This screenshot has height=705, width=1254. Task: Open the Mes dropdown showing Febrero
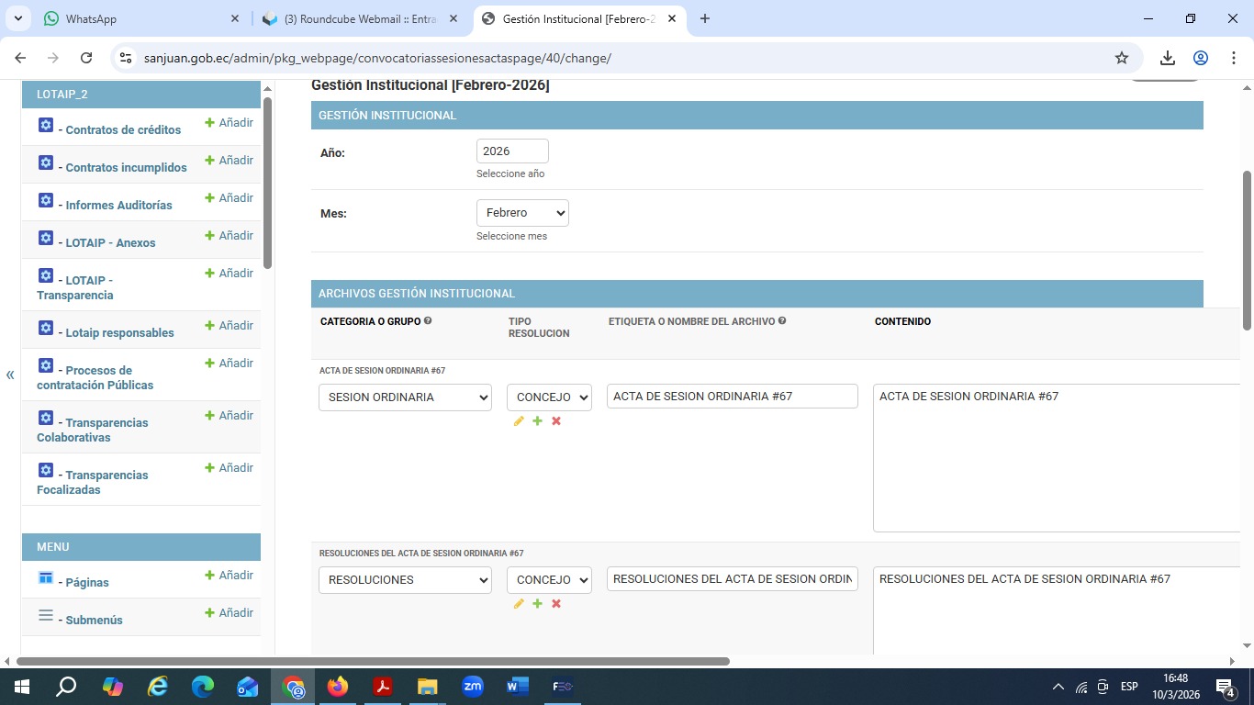522,213
